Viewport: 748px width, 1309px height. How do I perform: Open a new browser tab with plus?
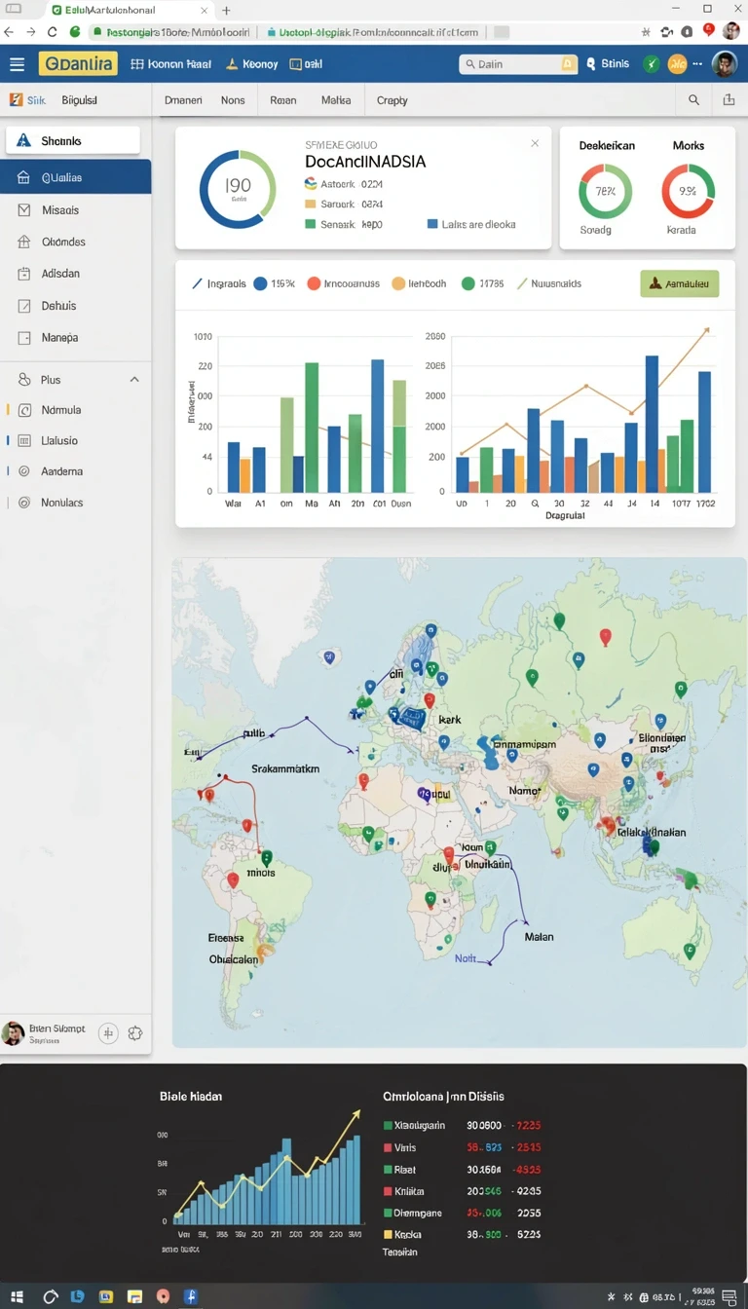tap(226, 10)
